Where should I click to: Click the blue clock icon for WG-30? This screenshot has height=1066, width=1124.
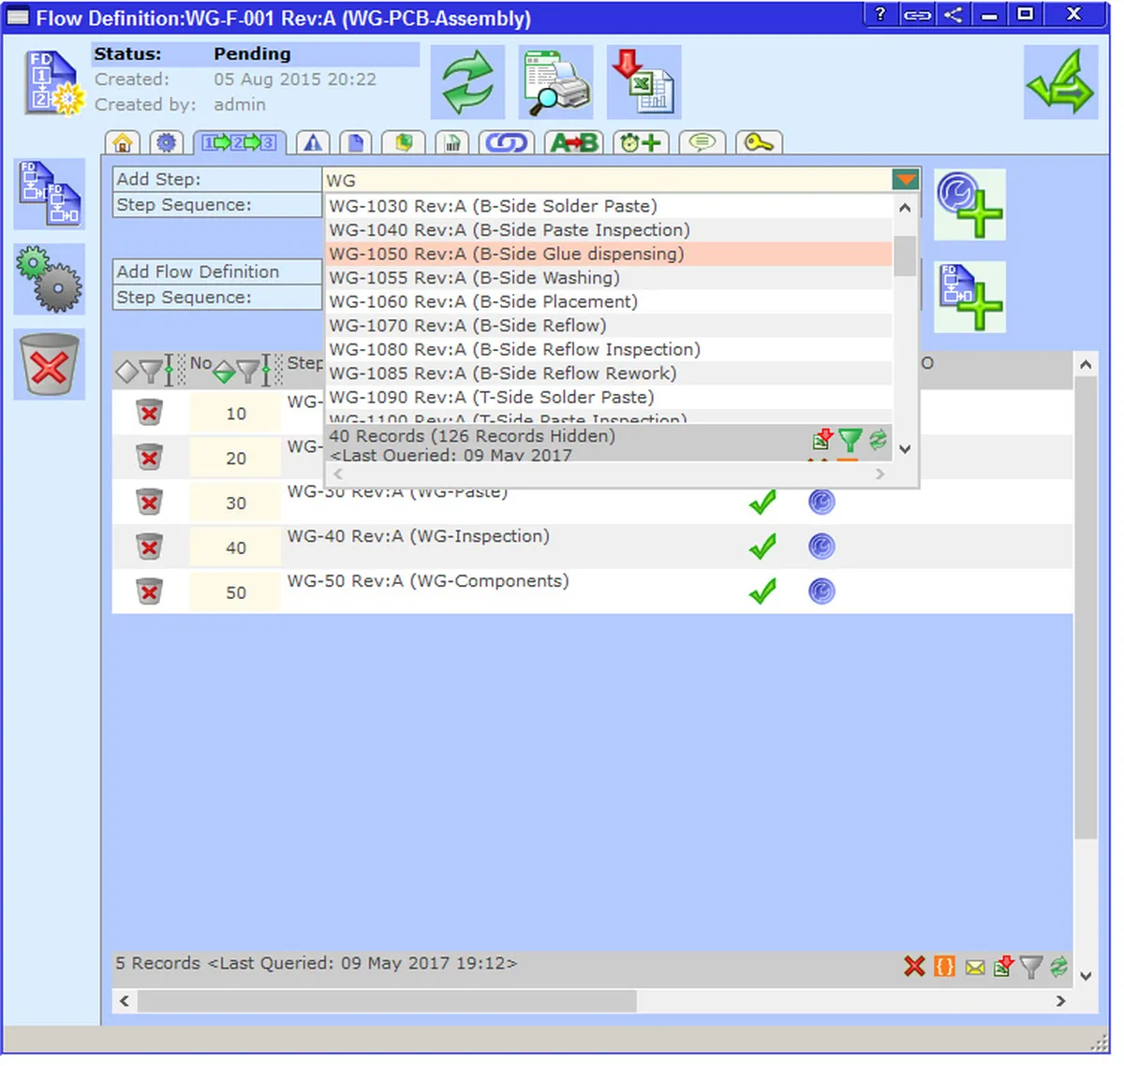tap(821, 502)
